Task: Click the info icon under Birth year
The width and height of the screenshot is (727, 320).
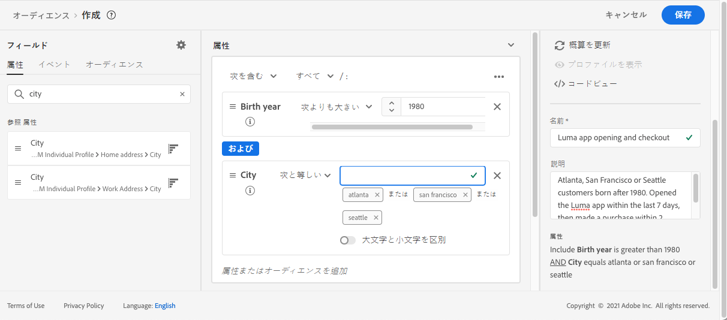Action: [x=250, y=122]
